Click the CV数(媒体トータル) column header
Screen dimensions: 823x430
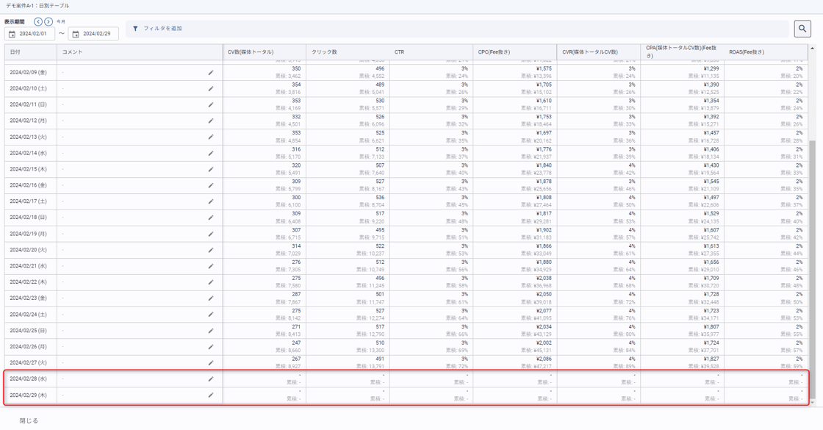coord(251,52)
